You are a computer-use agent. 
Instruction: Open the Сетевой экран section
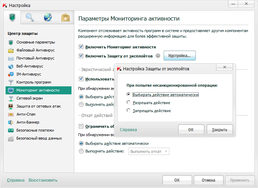tap(29, 98)
